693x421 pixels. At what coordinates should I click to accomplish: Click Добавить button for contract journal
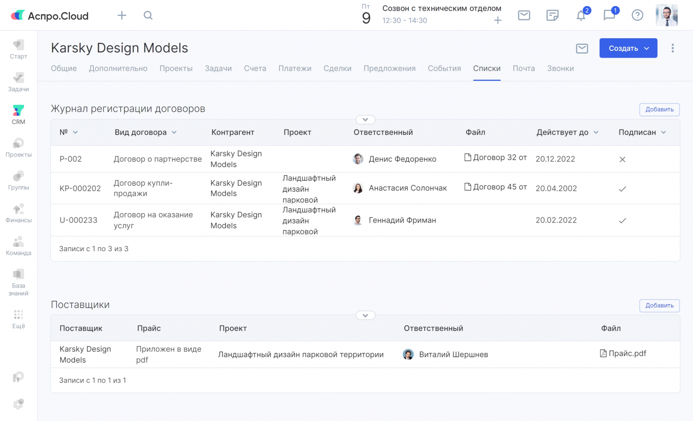pyautogui.click(x=659, y=109)
